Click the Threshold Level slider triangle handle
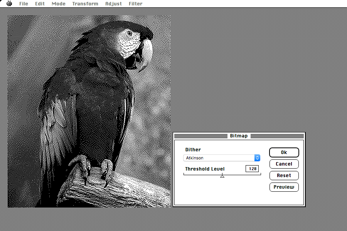The image size is (347, 231). pyautogui.click(x=222, y=176)
